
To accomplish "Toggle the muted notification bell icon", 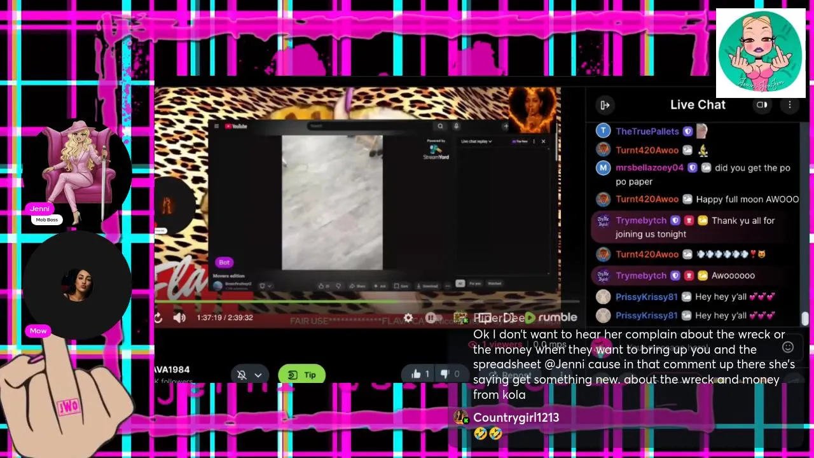I will tap(242, 375).
